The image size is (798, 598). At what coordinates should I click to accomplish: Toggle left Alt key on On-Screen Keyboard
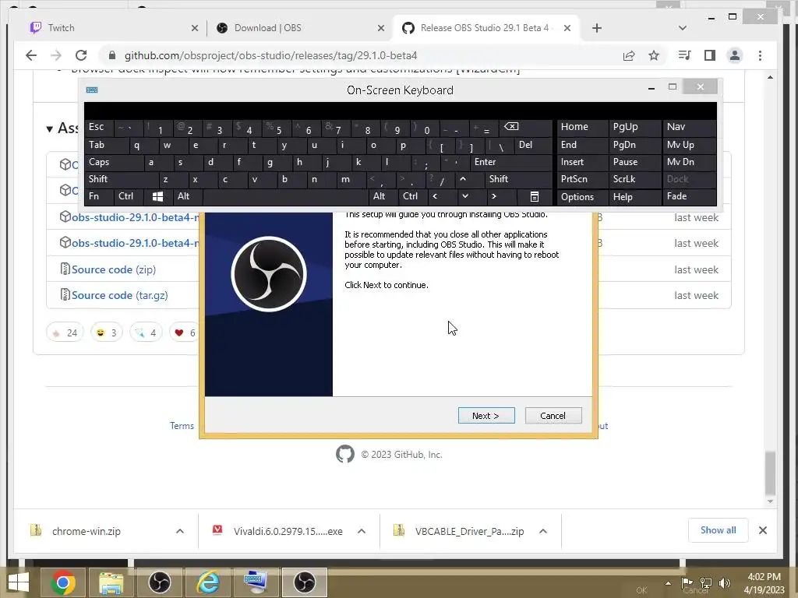(188, 196)
